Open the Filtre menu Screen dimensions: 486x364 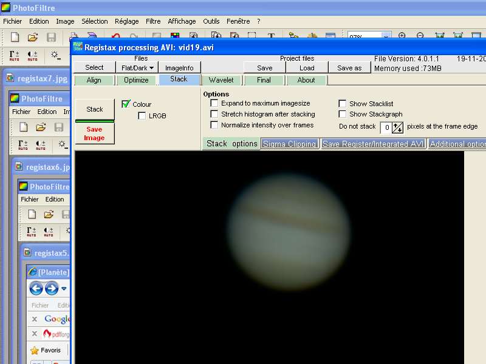[x=153, y=21]
